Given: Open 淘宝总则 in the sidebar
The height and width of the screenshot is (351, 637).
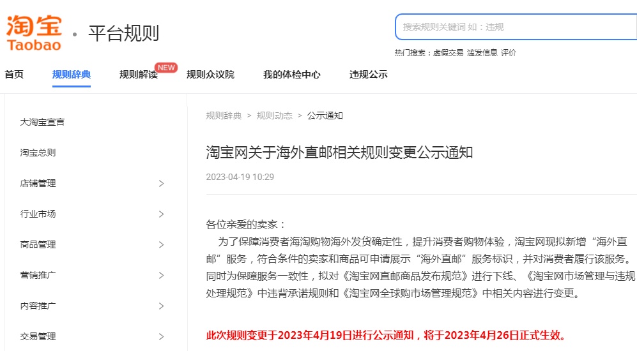Looking at the screenshot, I should 38,153.
